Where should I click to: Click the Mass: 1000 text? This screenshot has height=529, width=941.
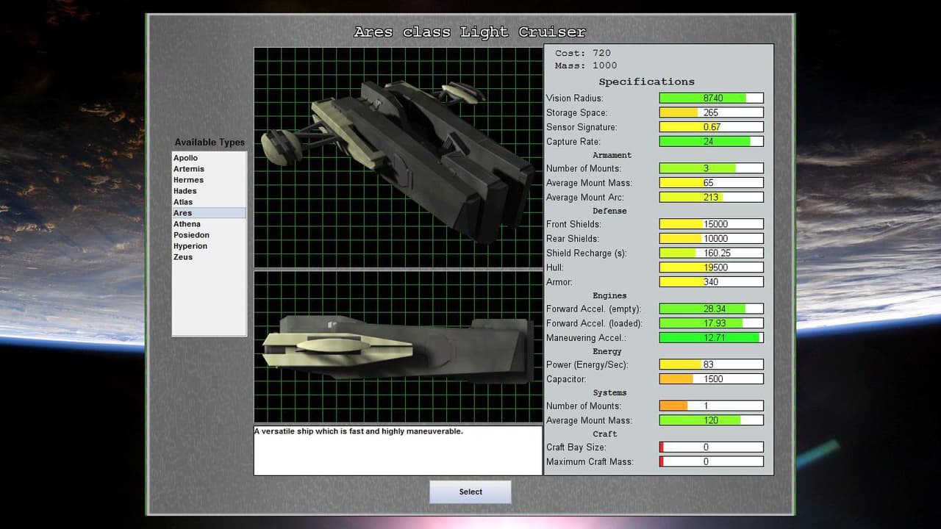586,65
